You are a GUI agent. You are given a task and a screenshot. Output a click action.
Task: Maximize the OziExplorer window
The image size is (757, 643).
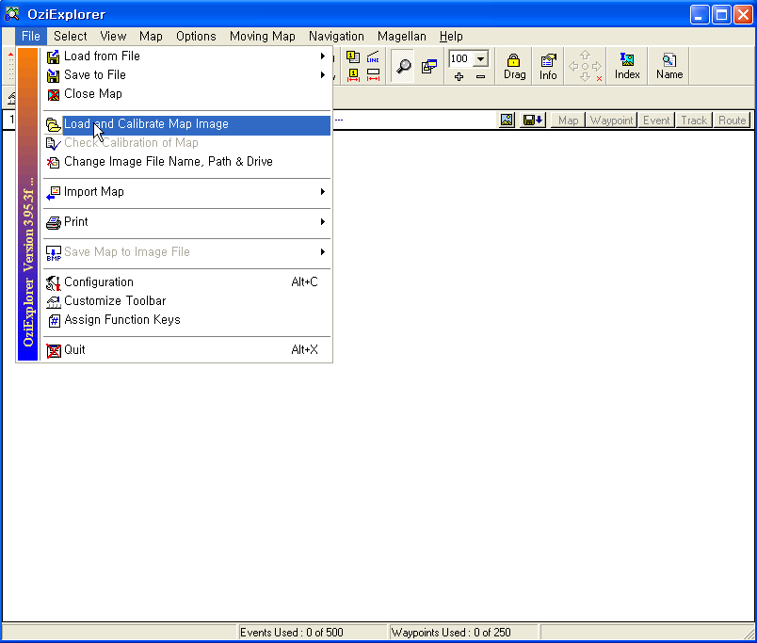[721, 14]
